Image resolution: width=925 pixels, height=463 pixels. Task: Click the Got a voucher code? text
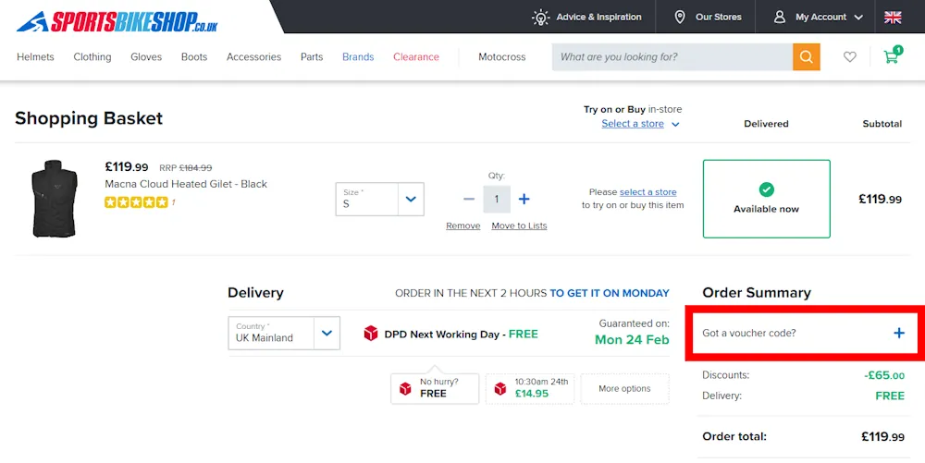point(748,334)
